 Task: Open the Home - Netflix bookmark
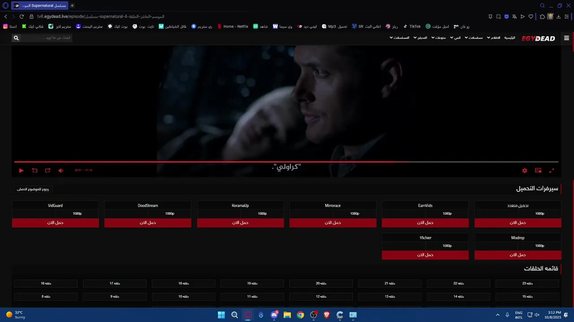pyautogui.click(x=233, y=26)
